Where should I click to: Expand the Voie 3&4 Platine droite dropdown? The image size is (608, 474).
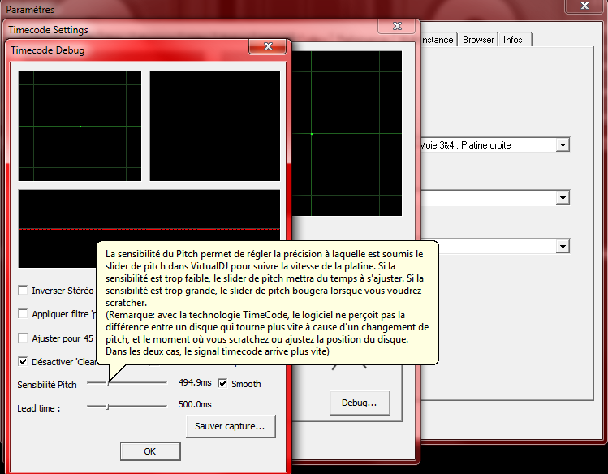pyautogui.click(x=563, y=145)
